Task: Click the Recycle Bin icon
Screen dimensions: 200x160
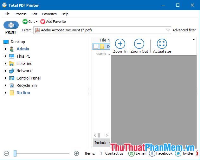Action: tap(12, 86)
